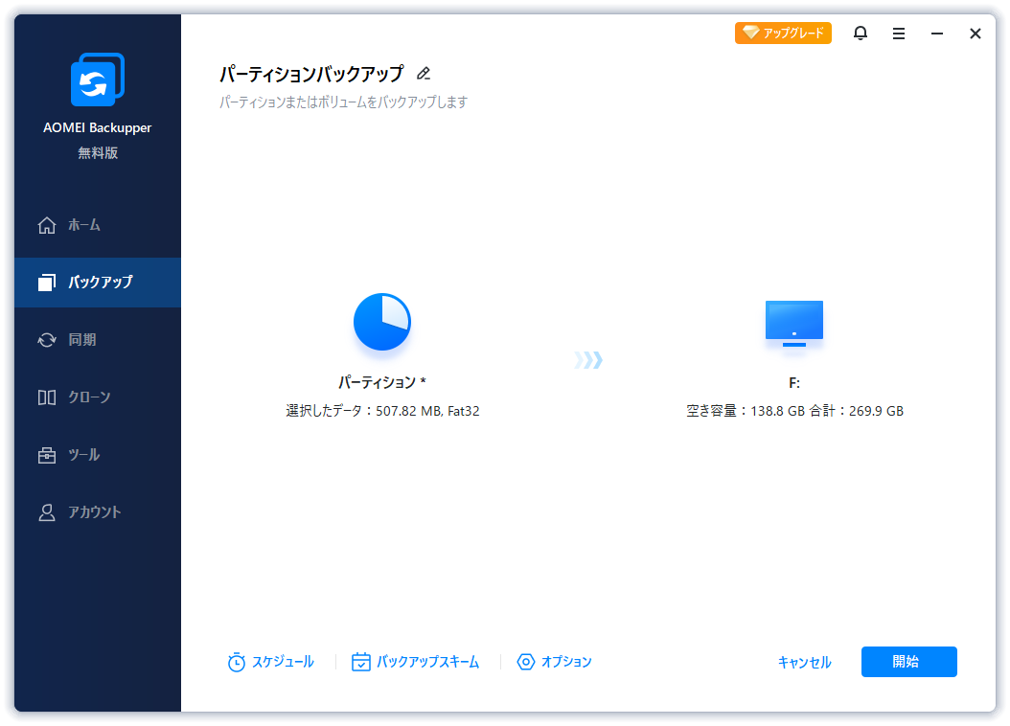Image resolution: width=1010 pixels, height=726 pixels.
Task: Click the home house icon
Action: point(46,225)
